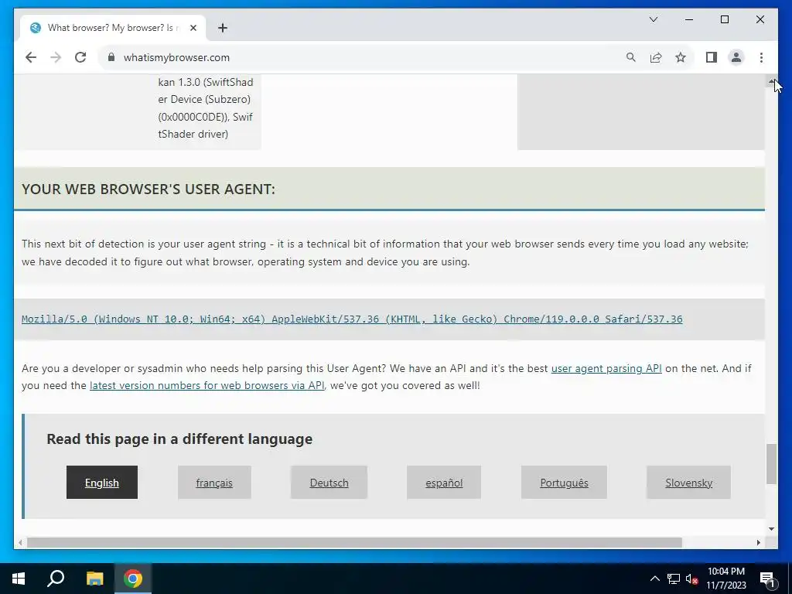792x594 pixels.
Task: Switch page language to Deutsch
Action: tap(329, 483)
